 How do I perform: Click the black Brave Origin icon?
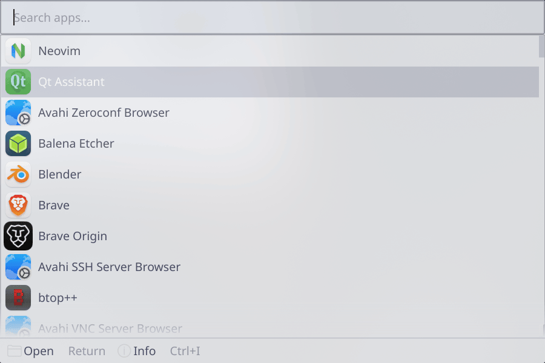(x=18, y=236)
